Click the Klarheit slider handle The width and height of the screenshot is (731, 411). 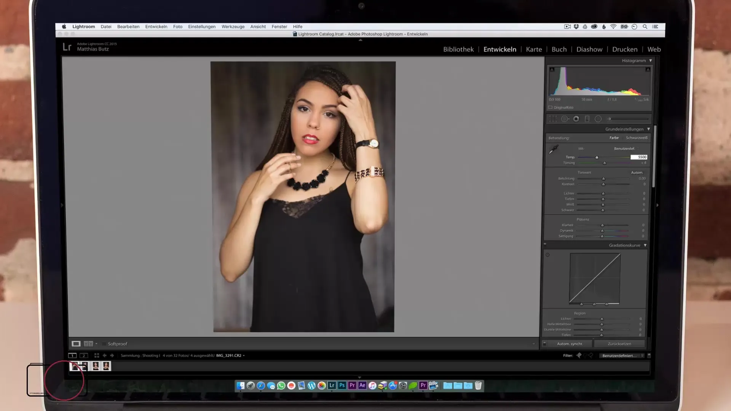click(602, 225)
